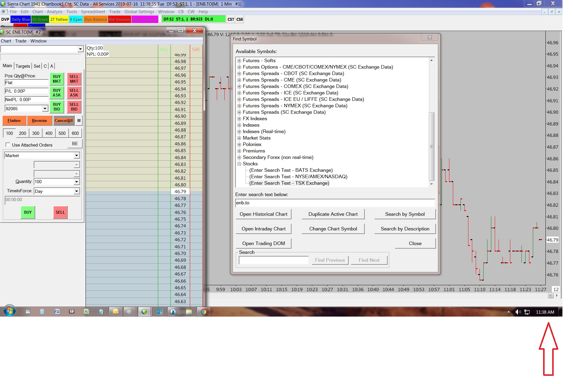Collapse the Stocks tree node
Viewport: 573px width, 384px height.
pos(239,164)
